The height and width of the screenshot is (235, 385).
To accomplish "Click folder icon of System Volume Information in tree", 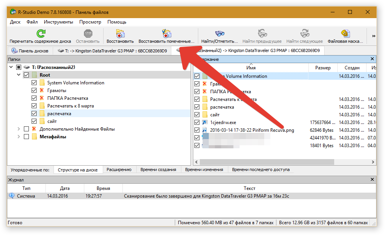I will pyautogui.click(x=42, y=82).
